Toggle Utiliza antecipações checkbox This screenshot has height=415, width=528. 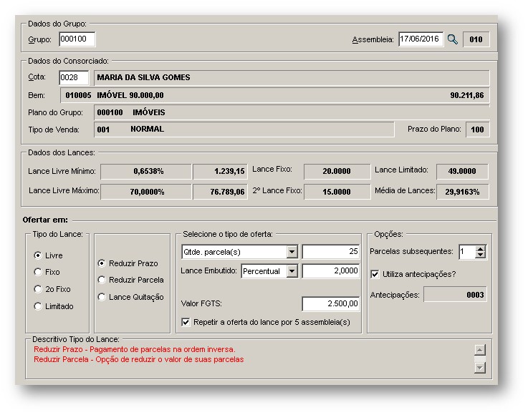tap(375, 275)
